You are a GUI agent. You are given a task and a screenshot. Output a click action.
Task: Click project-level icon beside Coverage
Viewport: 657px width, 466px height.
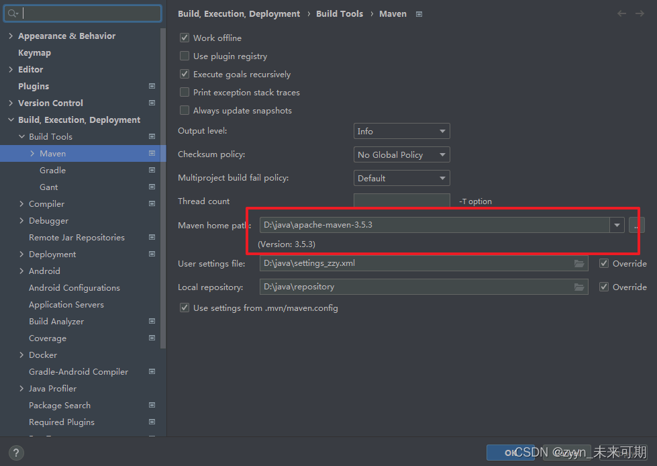pos(152,338)
